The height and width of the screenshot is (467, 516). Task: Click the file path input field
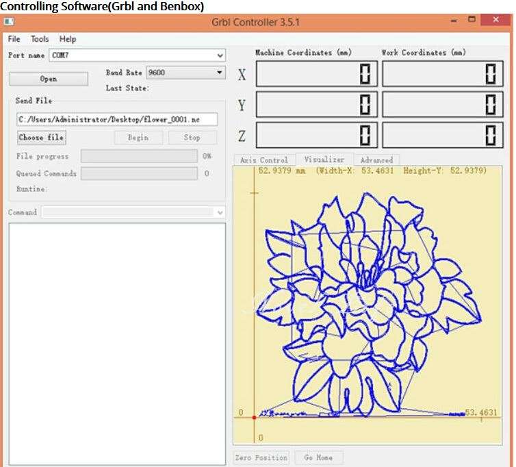117,119
